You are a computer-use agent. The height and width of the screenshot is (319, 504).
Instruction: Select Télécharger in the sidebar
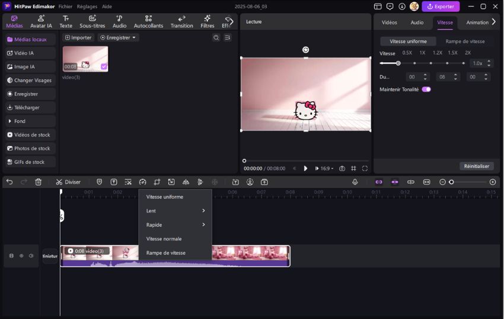coord(30,108)
